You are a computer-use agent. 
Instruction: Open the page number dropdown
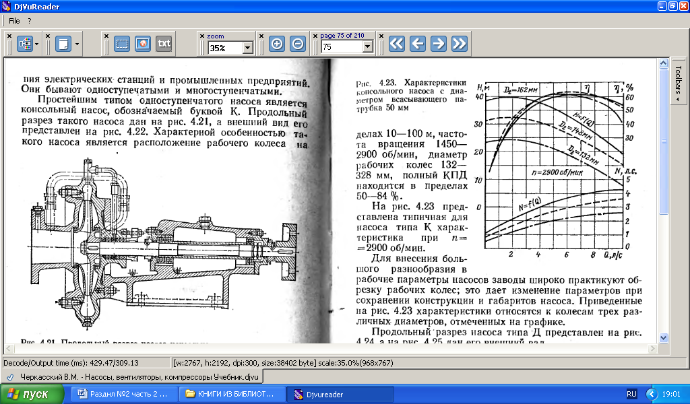pos(368,46)
